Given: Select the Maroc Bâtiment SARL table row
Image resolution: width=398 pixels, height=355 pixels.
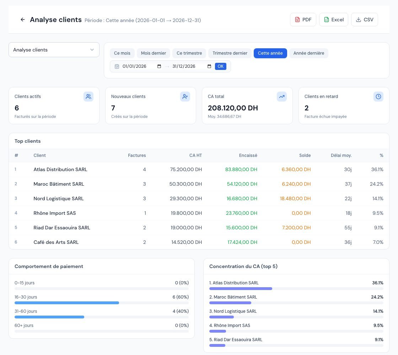Looking at the screenshot, I should pos(199,184).
